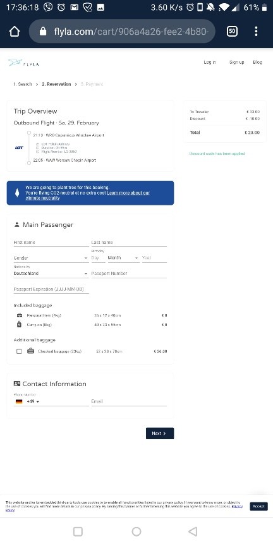
Task: Open the Log in page
Action: point(210,63)
